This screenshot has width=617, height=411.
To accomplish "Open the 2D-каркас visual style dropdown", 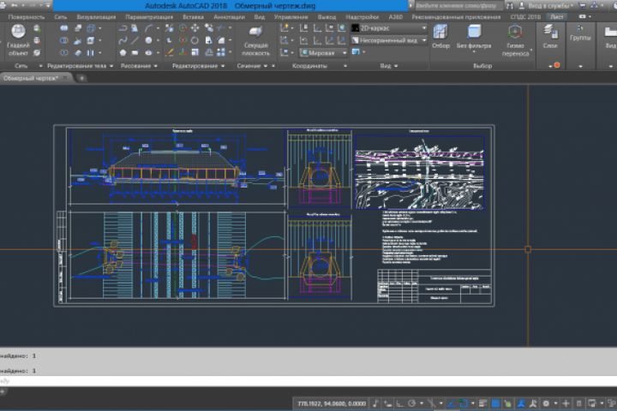I will click(389, 28).
